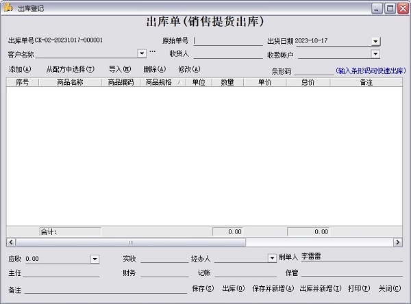
Task: Choose 从配方中选择(T)
Action: coord(71,69)
